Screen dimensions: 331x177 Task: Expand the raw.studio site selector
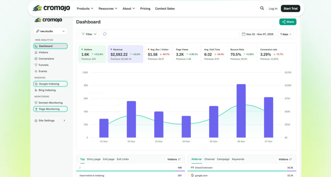[50, 31]
